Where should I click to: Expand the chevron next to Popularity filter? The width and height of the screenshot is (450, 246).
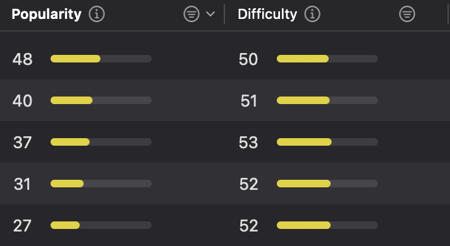coord(210,14)
